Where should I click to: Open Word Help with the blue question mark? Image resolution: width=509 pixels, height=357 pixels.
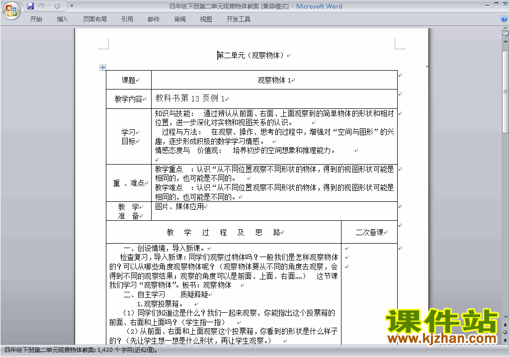coord(504,19)
